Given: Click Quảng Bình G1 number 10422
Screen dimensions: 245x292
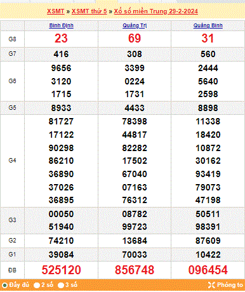Looking at the screenshot, I should click(208, 255).
